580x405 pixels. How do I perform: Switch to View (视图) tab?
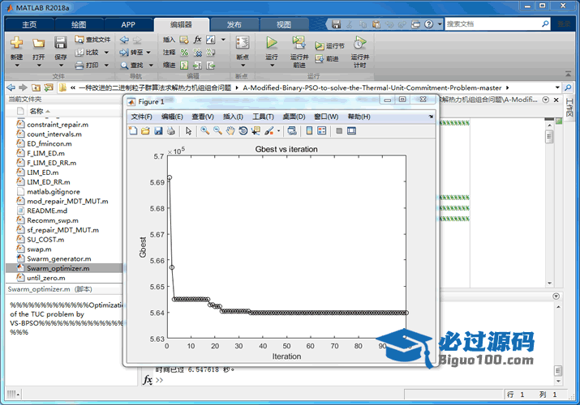coord(284,25)
